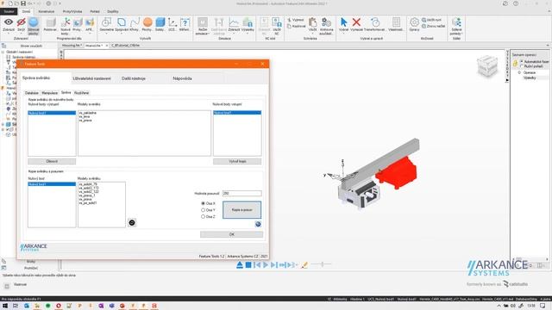
Task: Adjust the simulation speed slider
Action: coord(322,264)
